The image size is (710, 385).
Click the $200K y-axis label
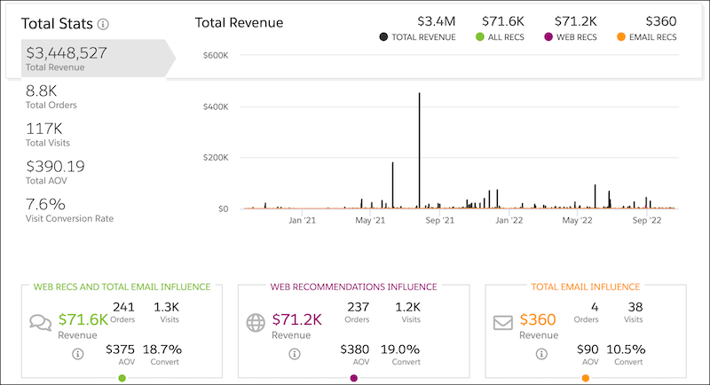[x=216, y=157]
